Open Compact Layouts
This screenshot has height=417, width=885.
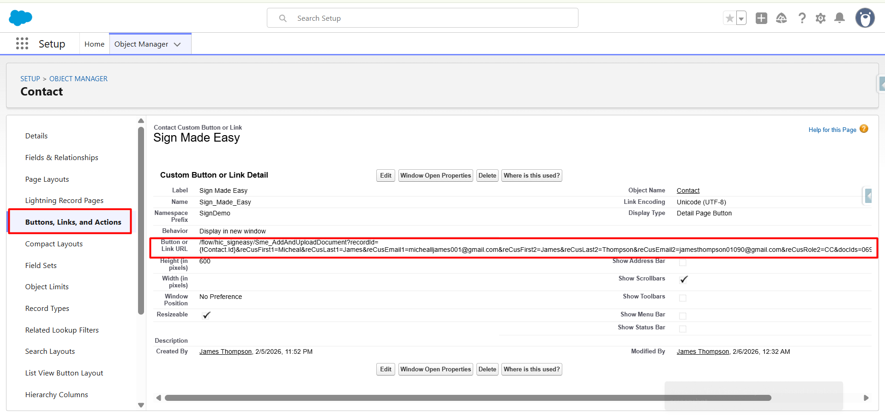coord(54,244)
